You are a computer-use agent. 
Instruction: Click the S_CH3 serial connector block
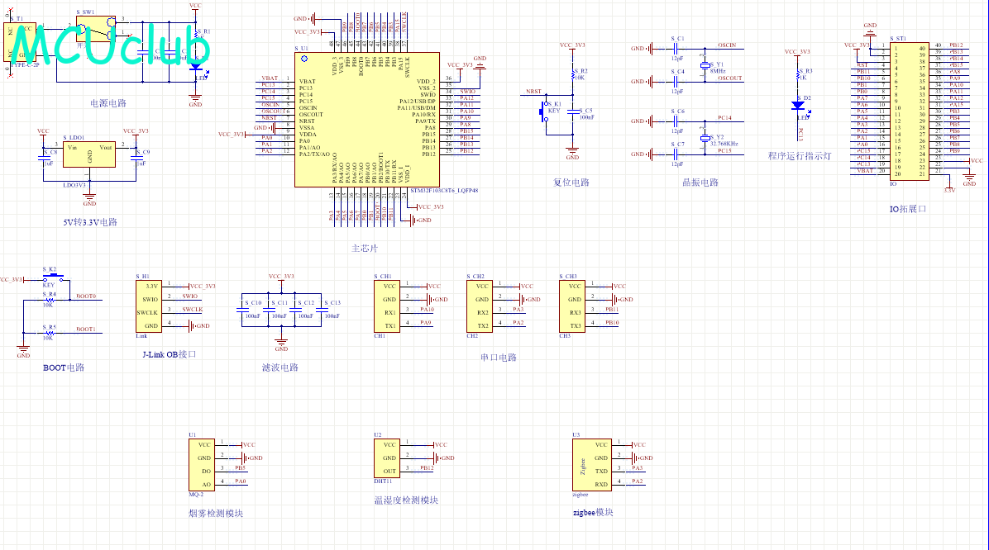[x=572, y=306]
